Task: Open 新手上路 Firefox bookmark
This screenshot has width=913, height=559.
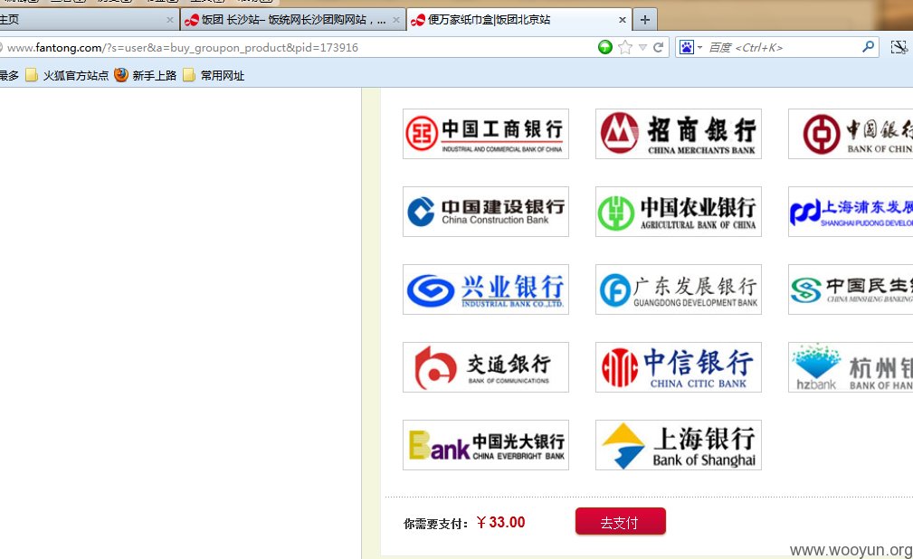Action: (x=146, y=75)
